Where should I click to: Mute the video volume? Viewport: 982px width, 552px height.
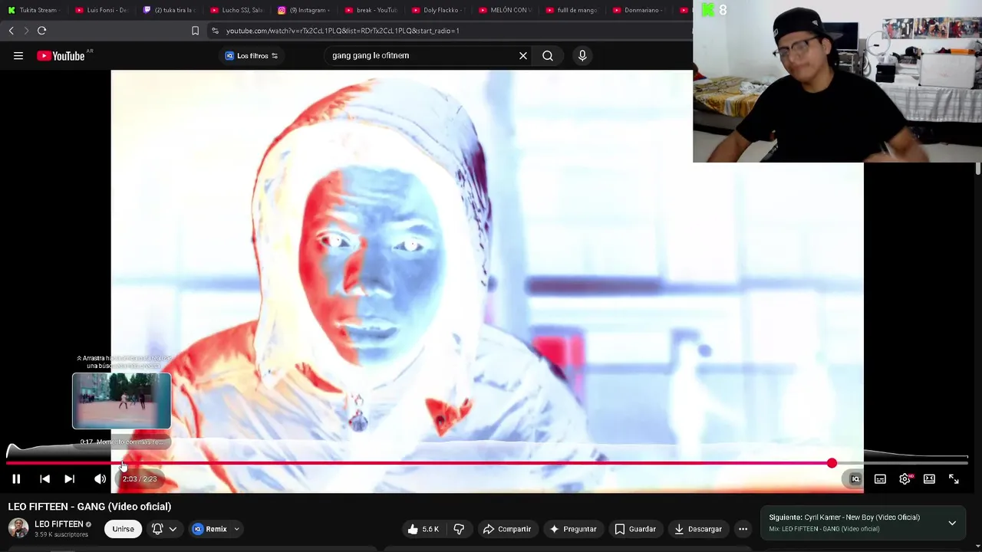pyautogui.click(x=100, y=479)
